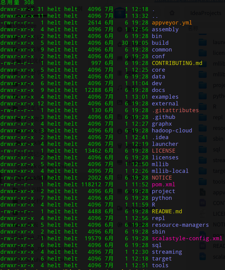Click README.md in the terminal listing
The width and height of the screenshot is (225, 270).
167,211
